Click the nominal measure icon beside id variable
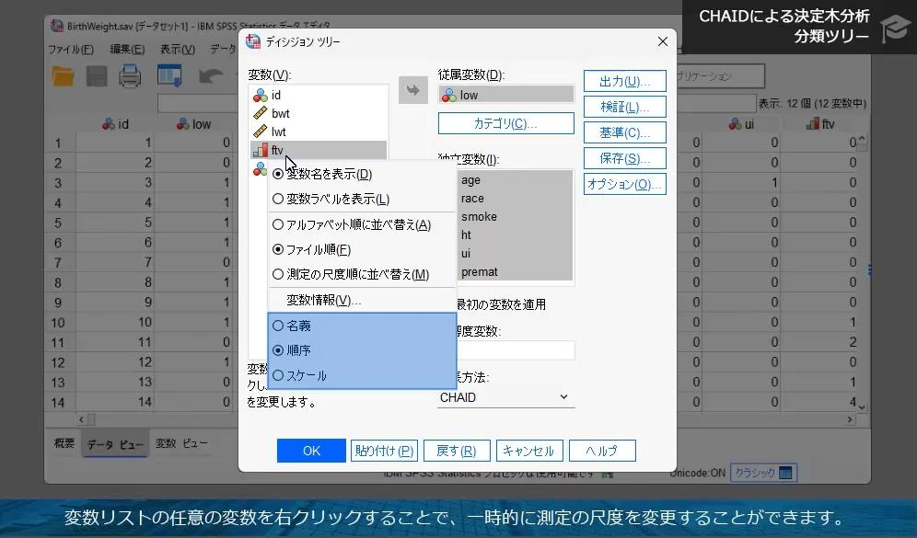This screenshot has height=538, width=917. 260,95
